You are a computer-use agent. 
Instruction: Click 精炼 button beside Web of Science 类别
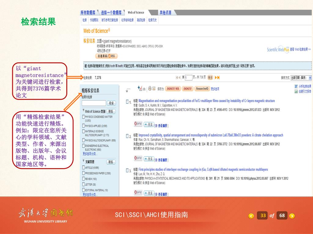coord(111,112)
